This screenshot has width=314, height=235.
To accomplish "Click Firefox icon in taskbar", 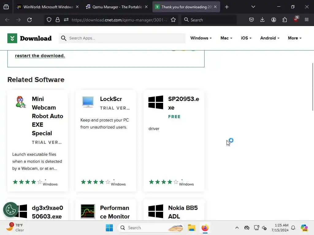I will pyautogui.click(x=205, y=228).
